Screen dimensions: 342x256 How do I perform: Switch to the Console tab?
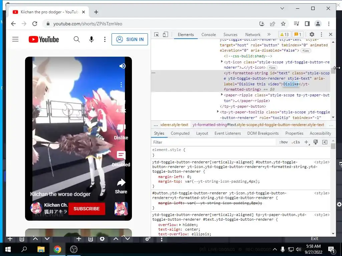[x=208, y=35]
